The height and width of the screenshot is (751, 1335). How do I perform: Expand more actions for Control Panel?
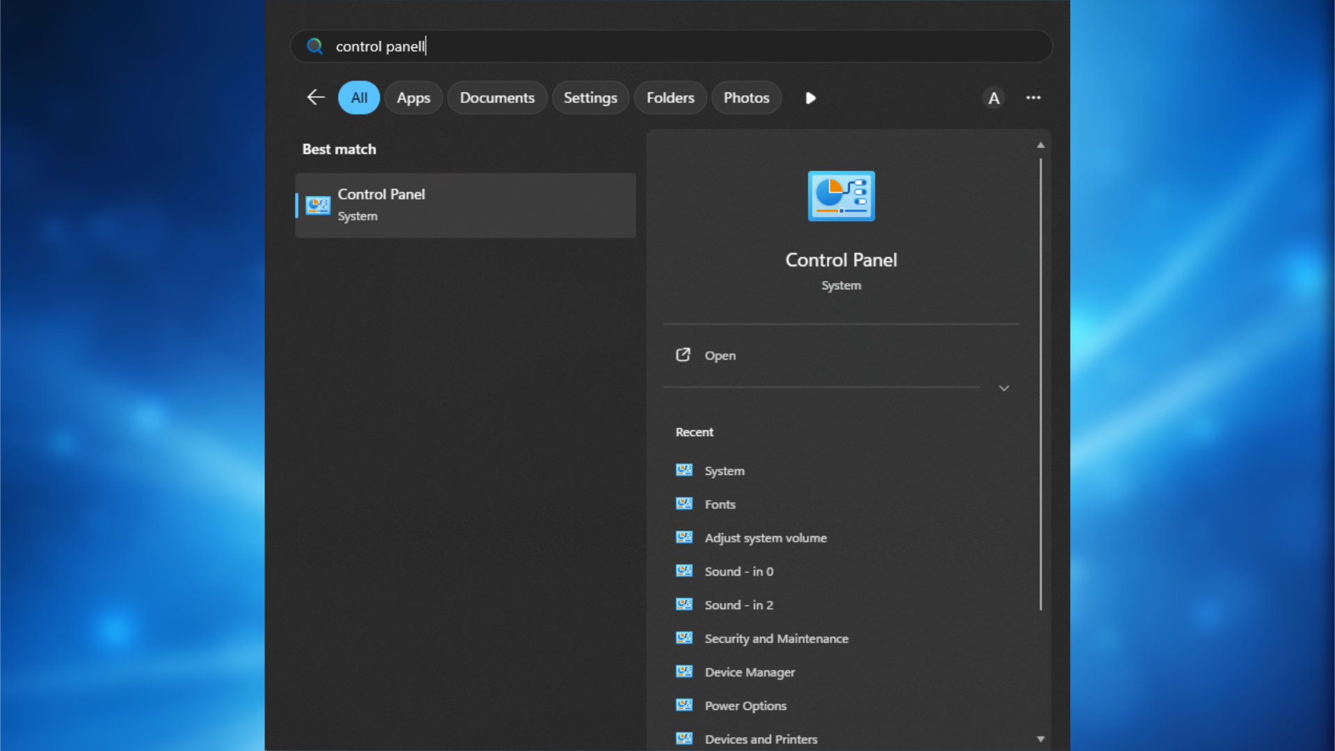[1003, 388]
